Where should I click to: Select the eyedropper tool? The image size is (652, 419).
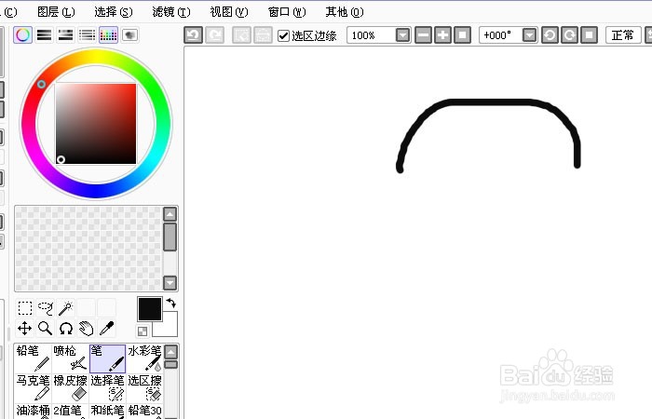pos(106,329)
